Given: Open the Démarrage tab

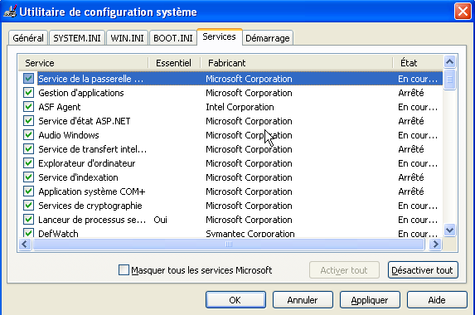Looking at the screenshot, I should point(268,38).
